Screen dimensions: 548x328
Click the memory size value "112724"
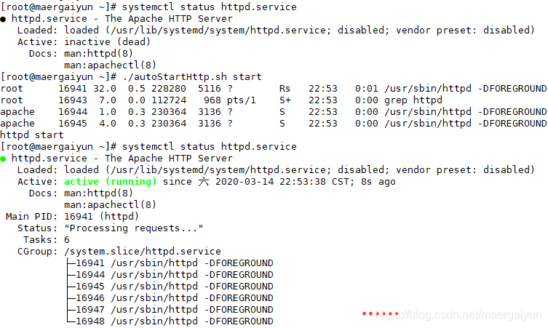(x=169, y=100)
